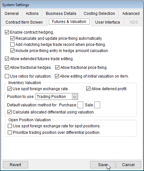
Task: Toggle Recalculate and update price-fixing automatically
Action: pyautogui.click(x=12, y=38)
